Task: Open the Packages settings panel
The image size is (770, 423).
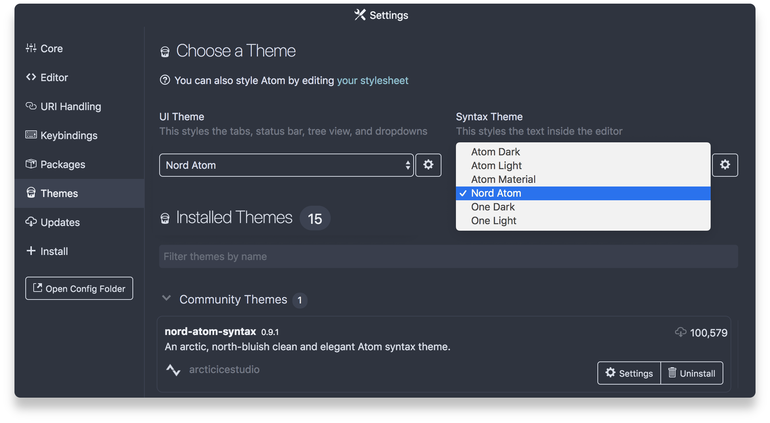Action: point(63,164)
